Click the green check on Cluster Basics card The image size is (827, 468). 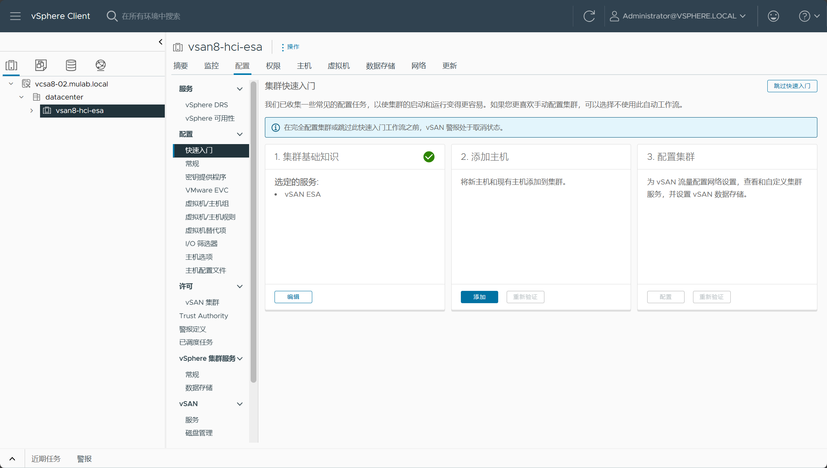pos(429,157)
